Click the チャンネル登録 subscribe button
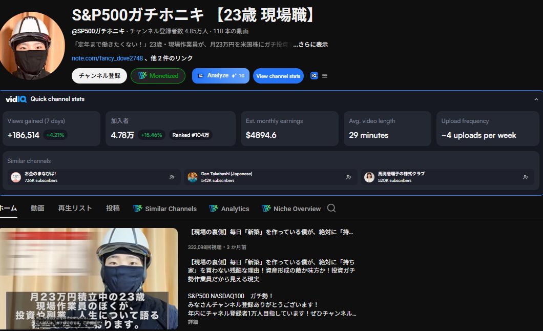Screen dimensions: 543x331 99,75
